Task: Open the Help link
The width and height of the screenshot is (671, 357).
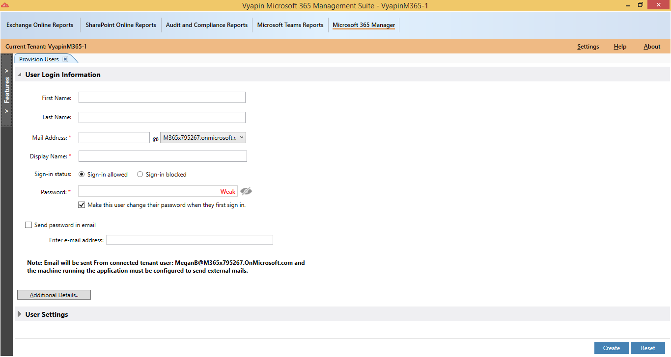Action: click(x=620, y=47)
